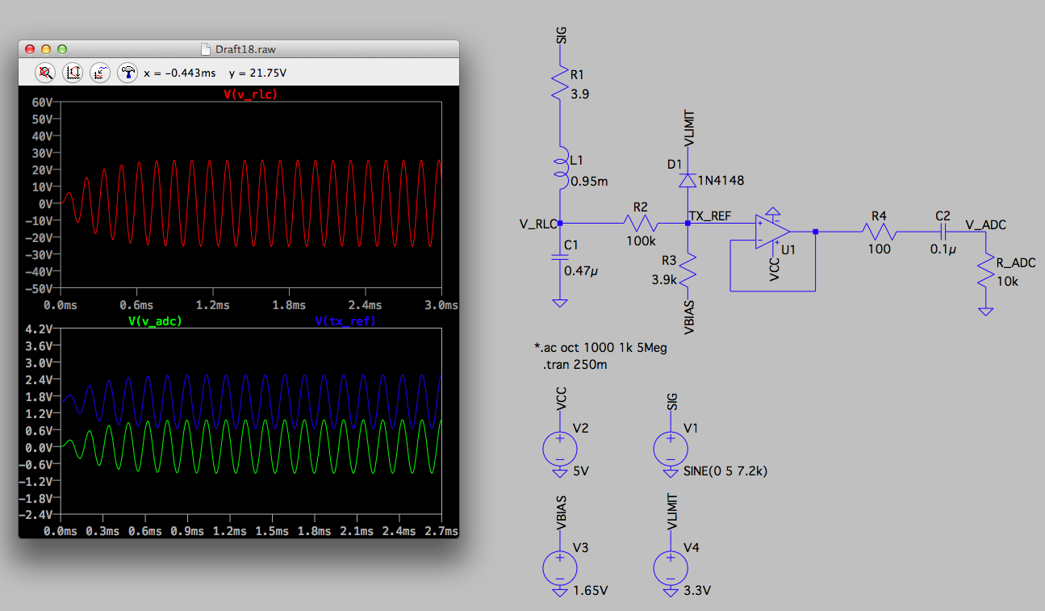
Task: Click the green V(v_adc) trace label
Action: tap(155, 321)
